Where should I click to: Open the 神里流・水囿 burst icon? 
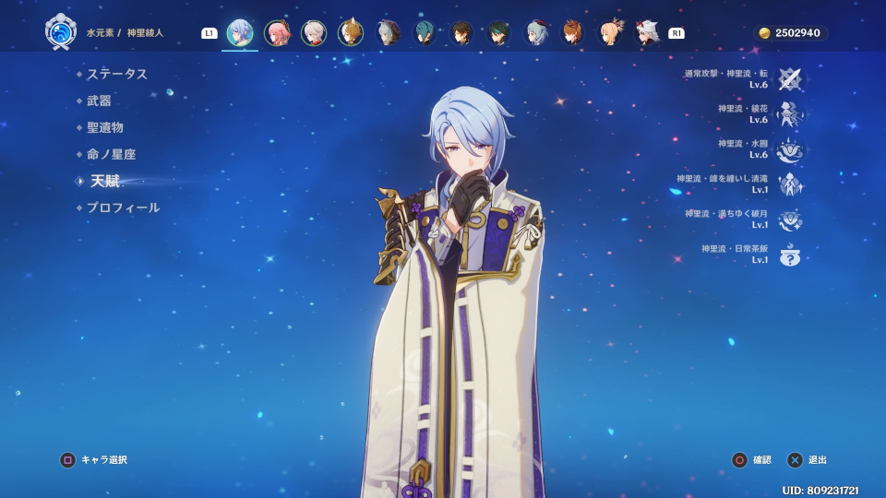[790, 149]
